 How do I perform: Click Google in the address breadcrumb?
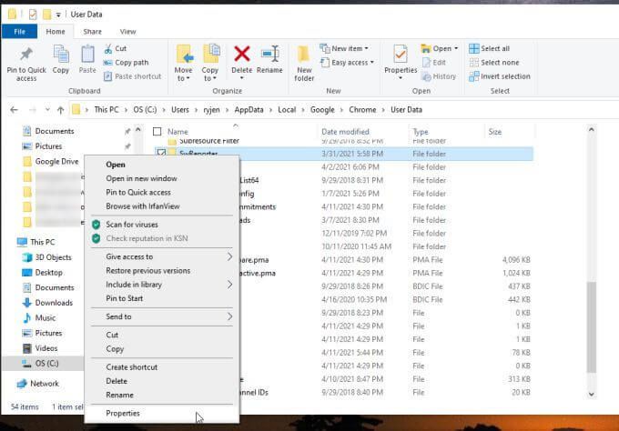(x=322, y=110)
